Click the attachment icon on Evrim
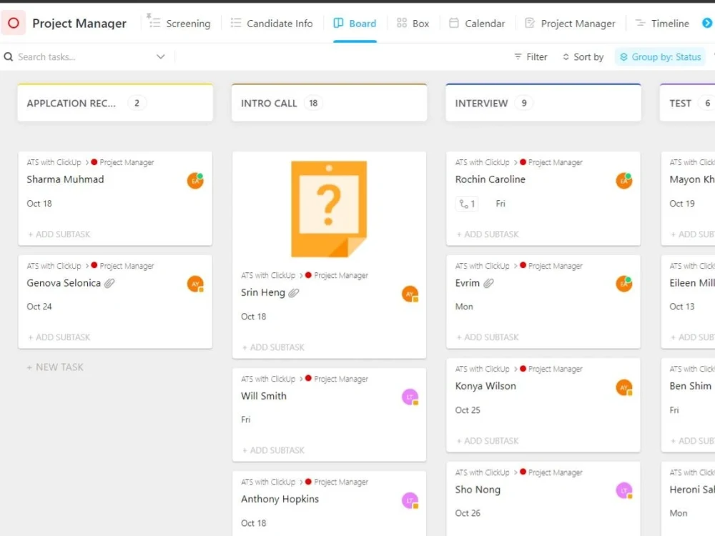Screen dimensions: 715x536 (x=489, y=283)
